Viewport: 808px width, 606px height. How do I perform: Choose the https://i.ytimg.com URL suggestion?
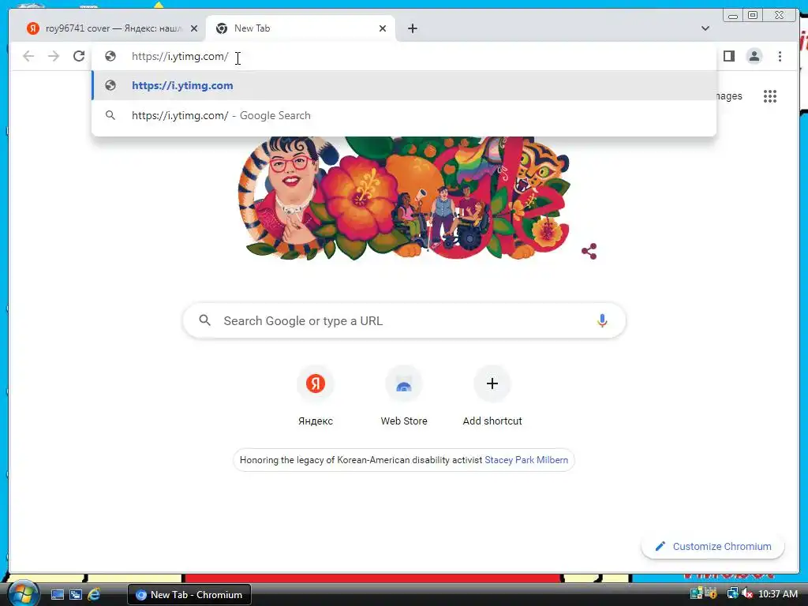[404, 85]
